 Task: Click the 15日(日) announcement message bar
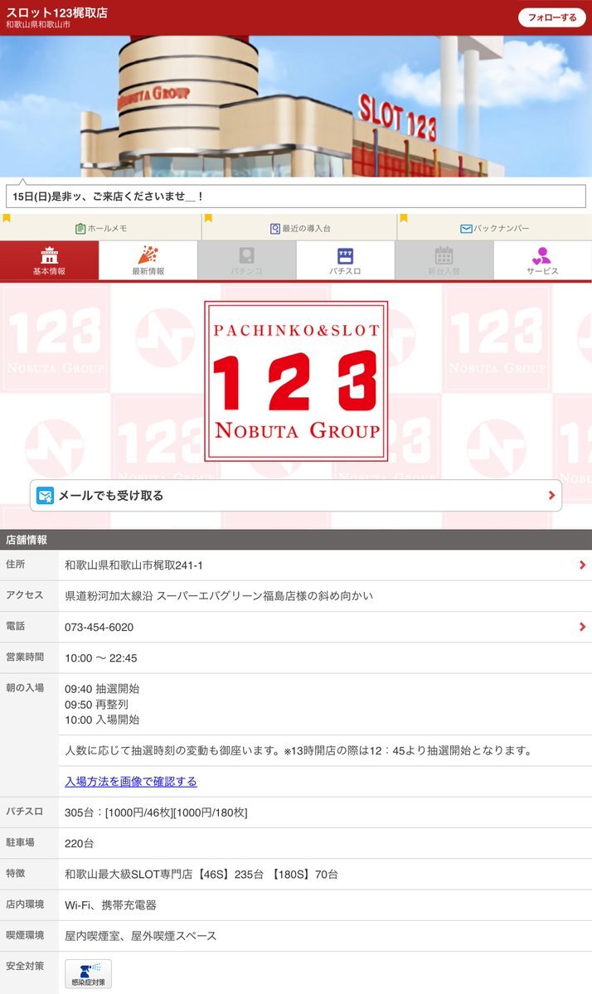296,196
